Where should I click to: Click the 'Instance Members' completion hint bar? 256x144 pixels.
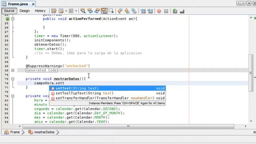108,103
